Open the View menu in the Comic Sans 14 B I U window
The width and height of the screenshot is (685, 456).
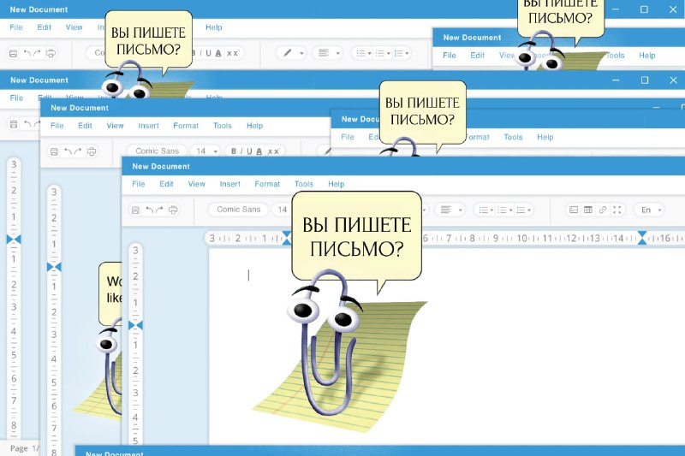(x=115, y=125)
